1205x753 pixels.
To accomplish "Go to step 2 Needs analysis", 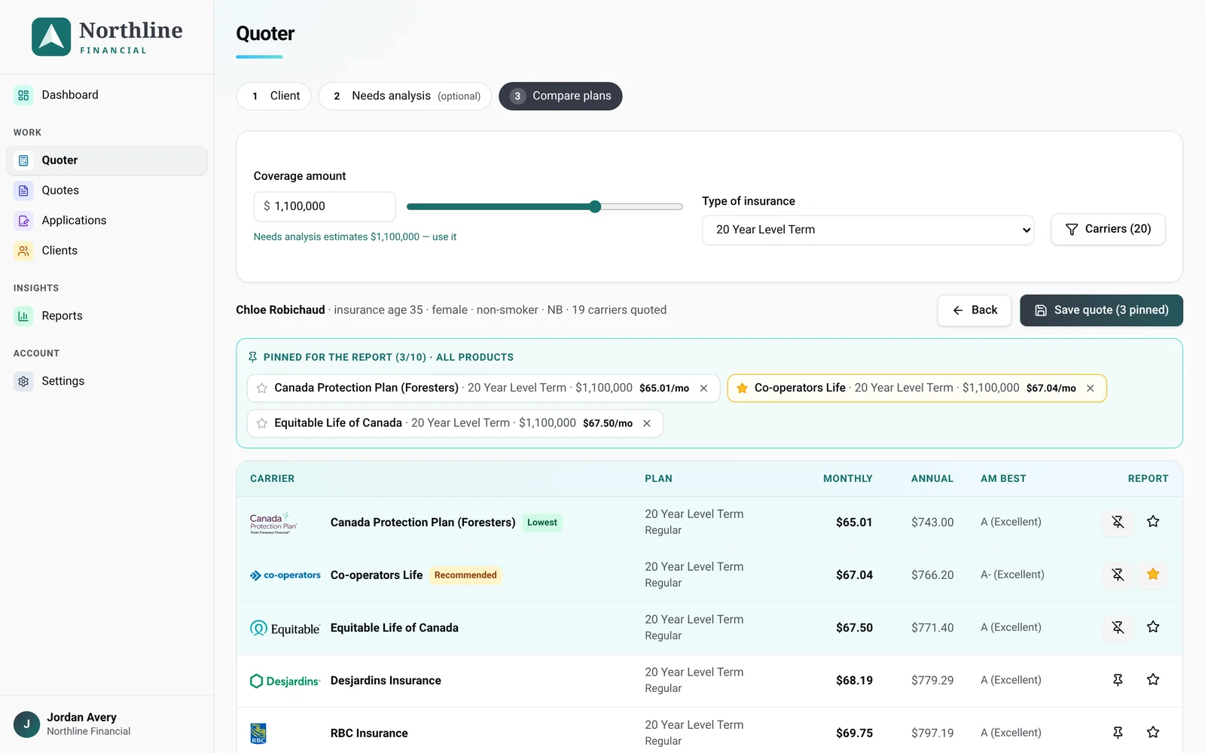I will pyautogui.click(x=405, y=96).
